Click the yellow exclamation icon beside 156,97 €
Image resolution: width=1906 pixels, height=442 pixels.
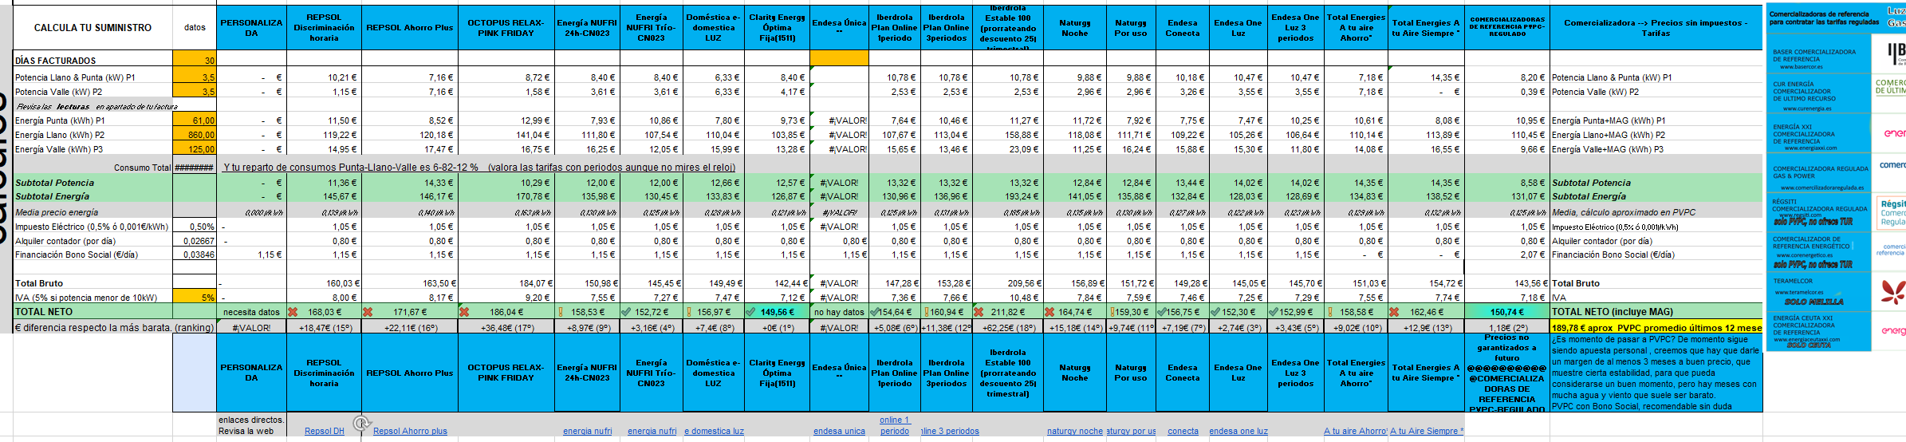(x=689, y=312)
